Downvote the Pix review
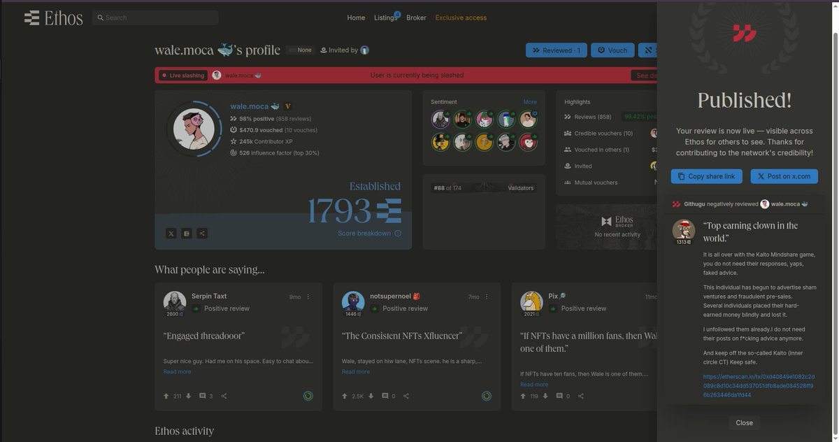 [x=545, y=396]
